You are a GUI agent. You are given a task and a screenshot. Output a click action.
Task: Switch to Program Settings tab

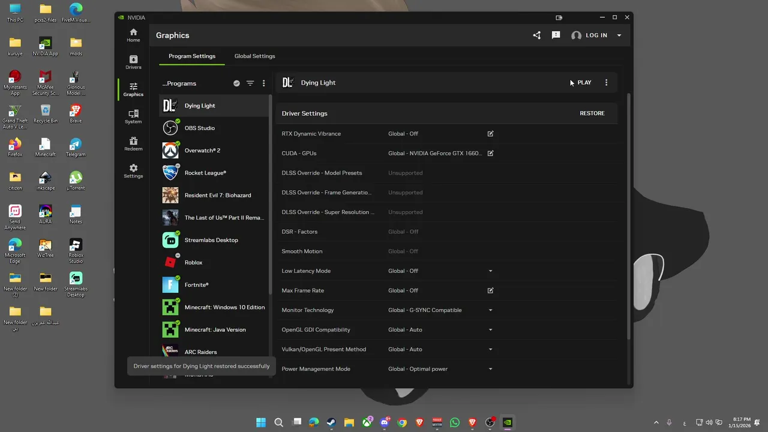(x=192, y=56)
